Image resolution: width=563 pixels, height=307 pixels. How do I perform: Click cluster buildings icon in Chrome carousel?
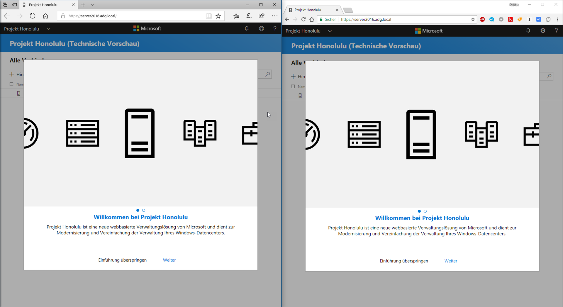481,134
